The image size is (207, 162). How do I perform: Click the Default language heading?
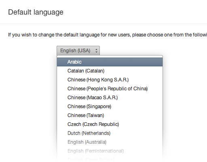36,12
